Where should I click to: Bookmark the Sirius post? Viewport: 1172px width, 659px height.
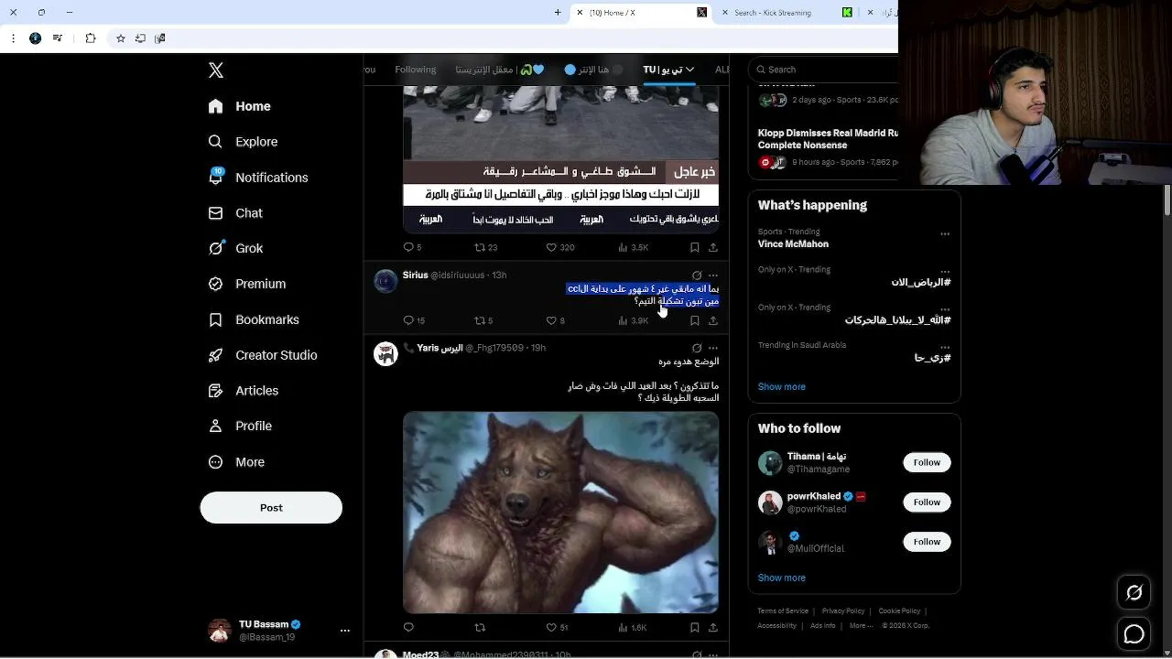pyautogui.click(x=694, y=320)
